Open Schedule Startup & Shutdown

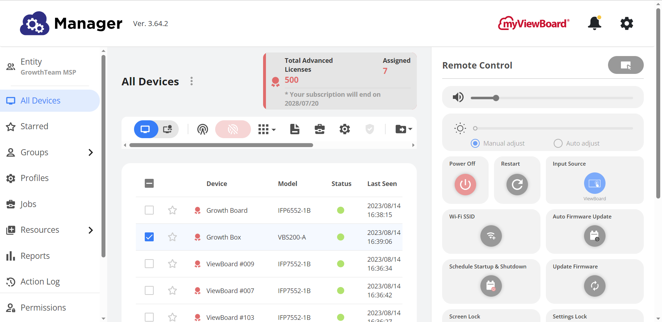491,286
